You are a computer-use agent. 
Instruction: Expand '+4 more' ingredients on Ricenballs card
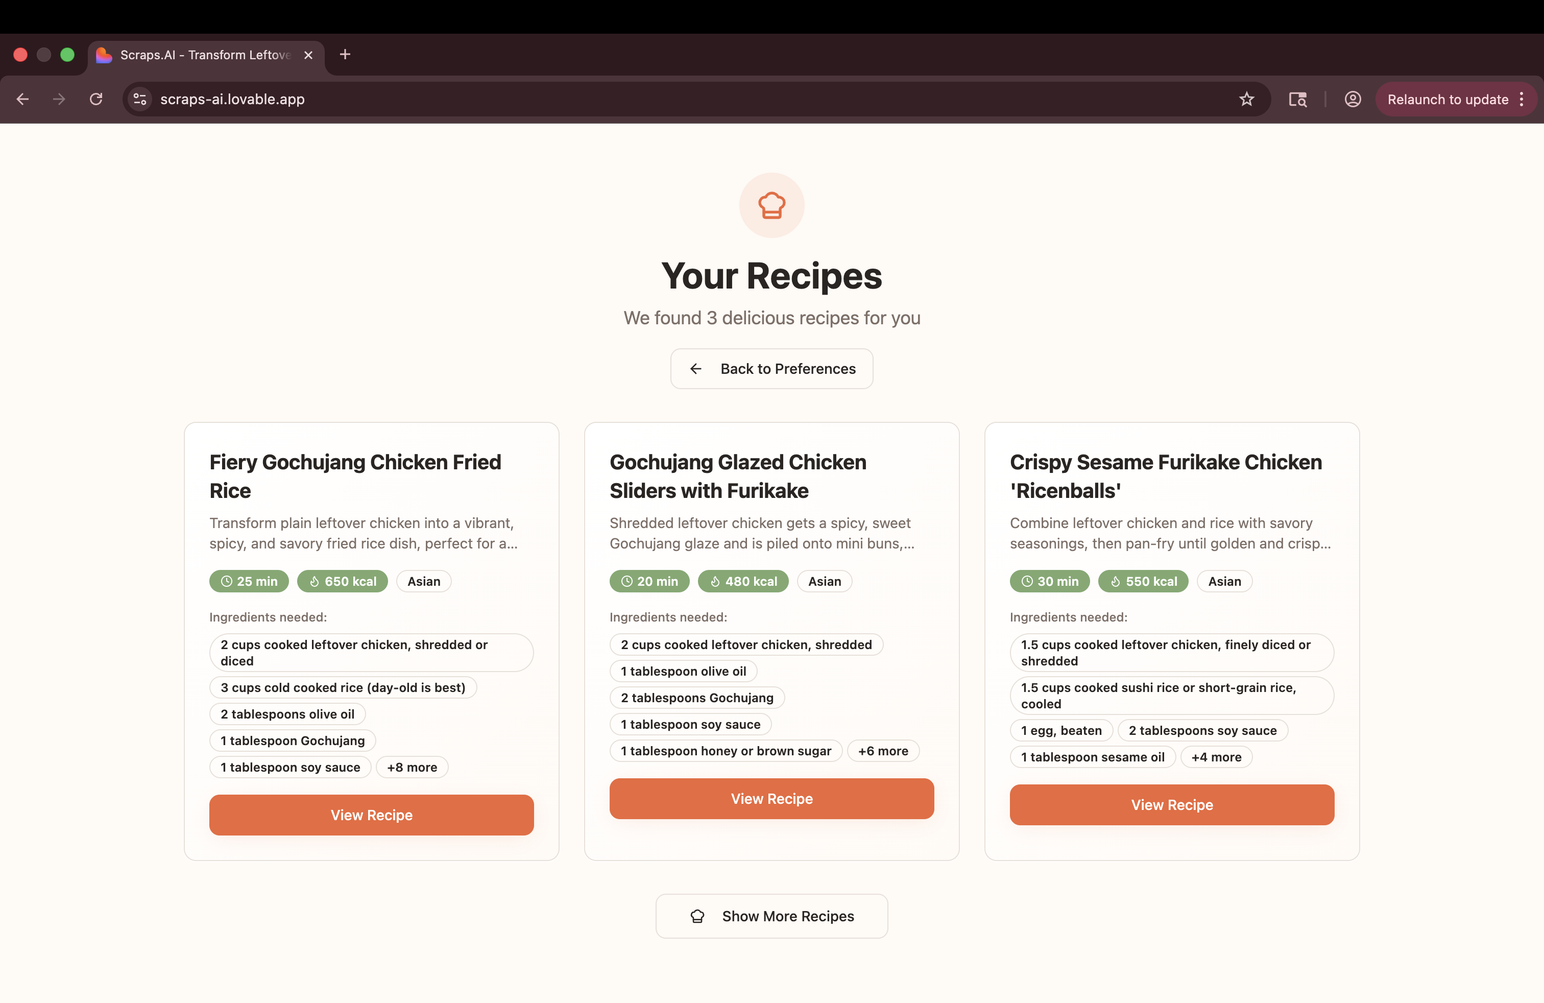pyautogui.click(x=1216, y=756)
